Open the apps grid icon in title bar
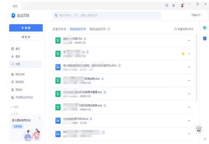 click(x=167, y=5)
